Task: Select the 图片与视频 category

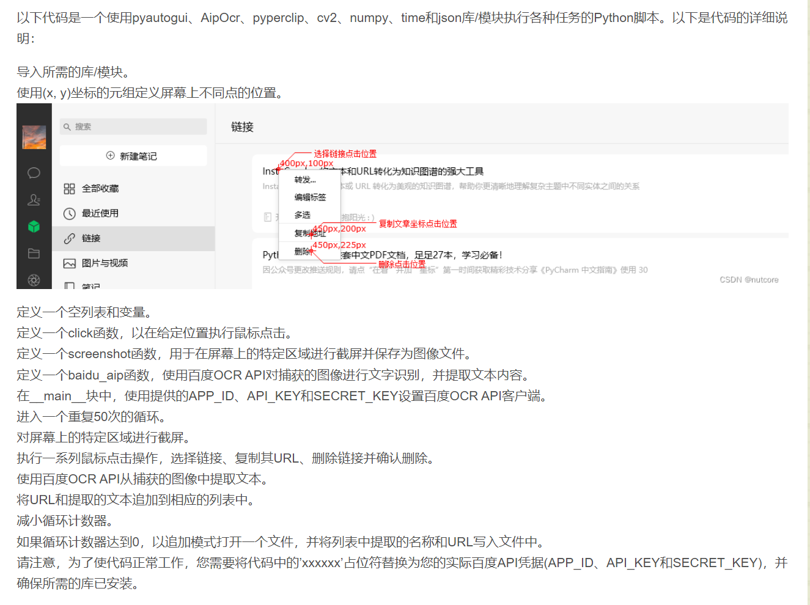Action: click(133, 263)
